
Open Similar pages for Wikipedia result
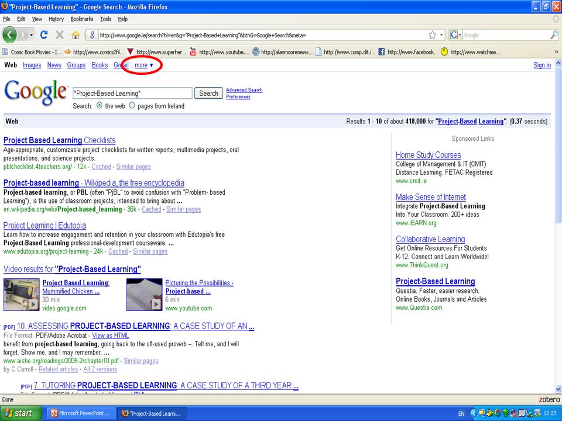point(183,209)
